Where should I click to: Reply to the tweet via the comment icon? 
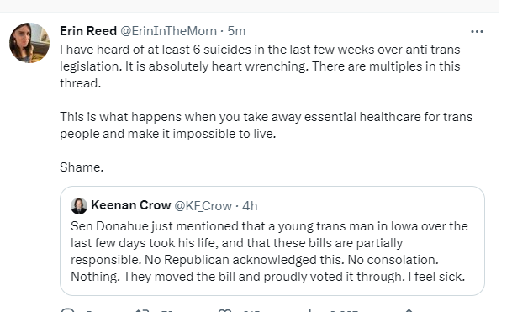(68, 310)
